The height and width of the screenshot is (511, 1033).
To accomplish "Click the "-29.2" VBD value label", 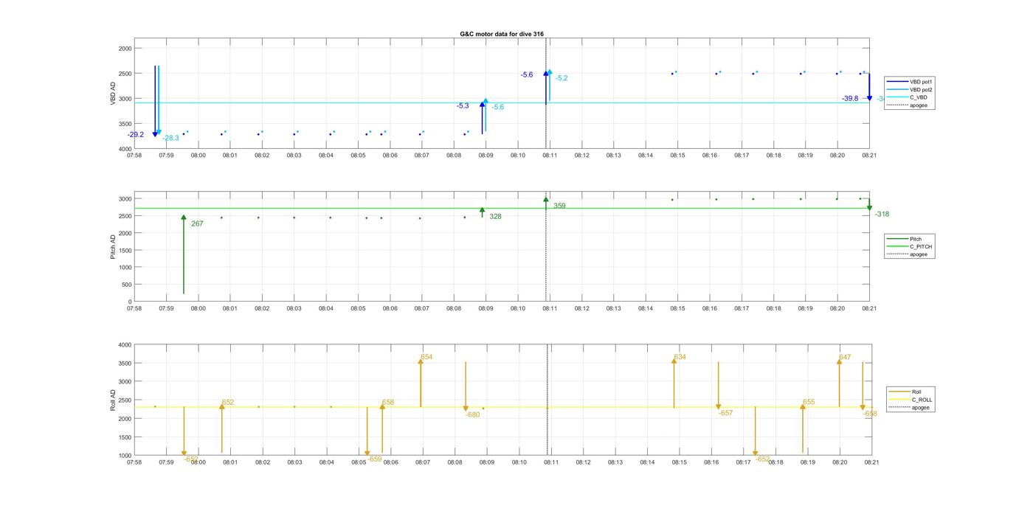I will [136, 135].
